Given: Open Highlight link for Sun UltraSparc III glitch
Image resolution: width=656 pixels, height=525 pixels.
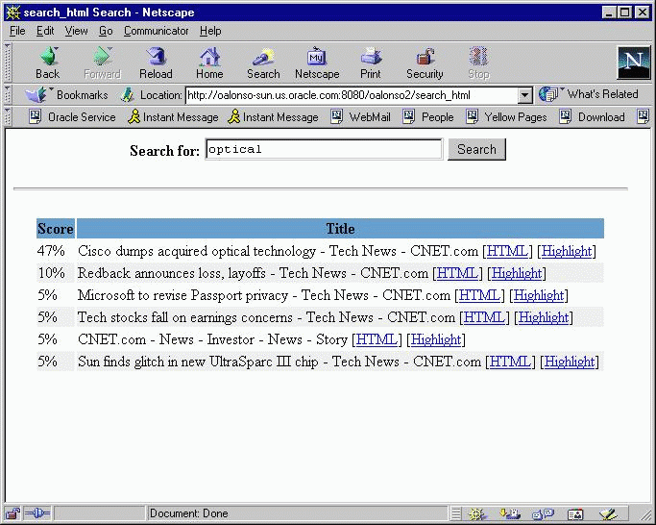Looking at the screenshot, I should click(x=570, y=362).
